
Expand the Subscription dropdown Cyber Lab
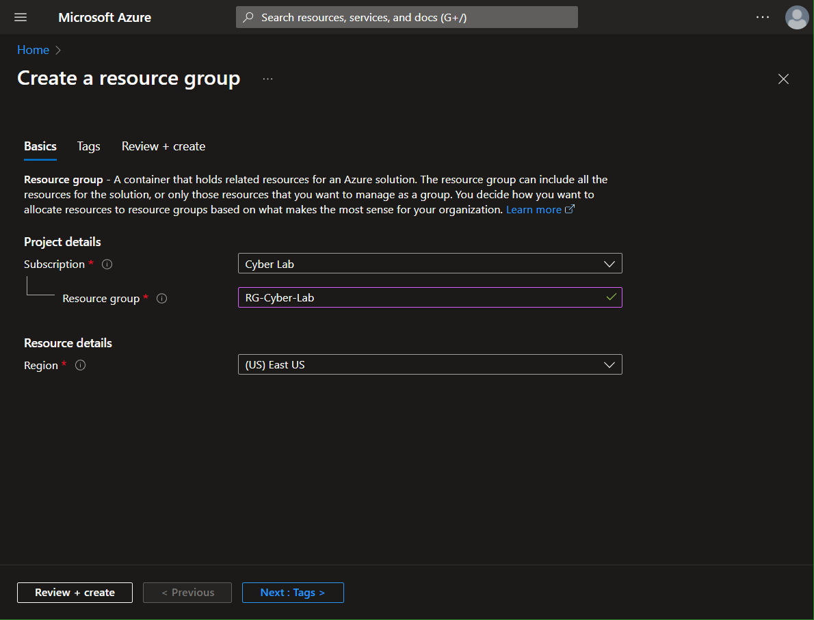tap(430, 264)
